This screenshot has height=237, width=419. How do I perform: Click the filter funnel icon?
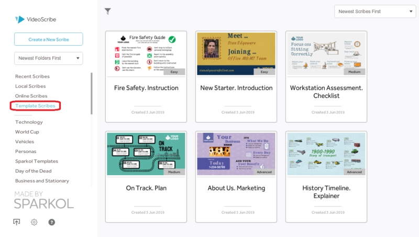coord(108,11)
